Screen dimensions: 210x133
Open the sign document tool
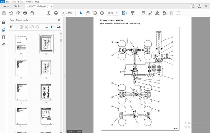(157, 13)
